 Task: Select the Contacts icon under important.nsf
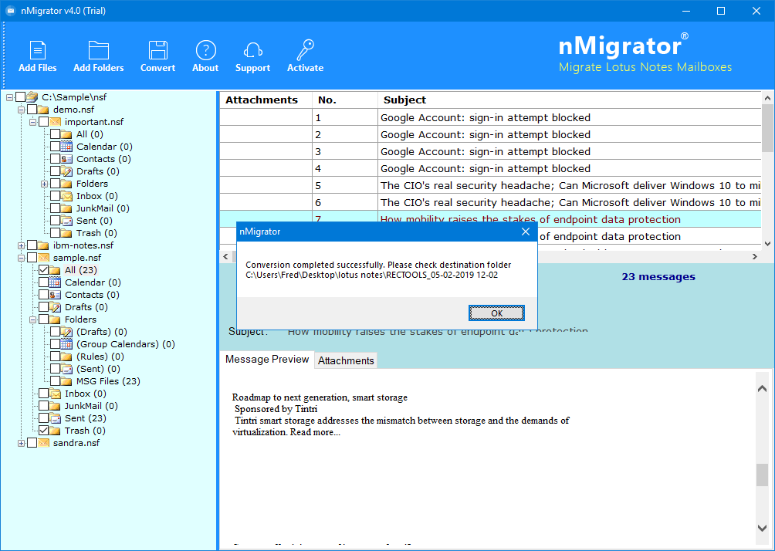[x=66, y=159]
